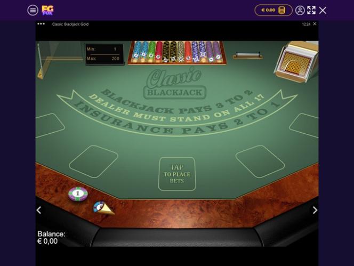
Task: Open the three-dots game options menu
Action: (41, 23)
